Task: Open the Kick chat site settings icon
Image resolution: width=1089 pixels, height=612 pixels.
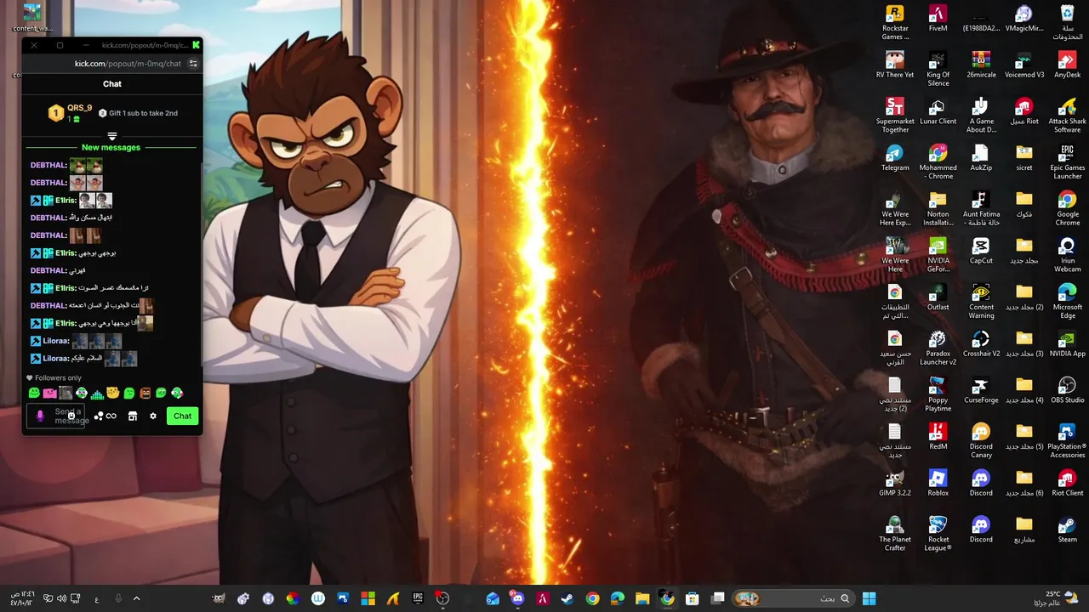Action: [x=193, y=64]
